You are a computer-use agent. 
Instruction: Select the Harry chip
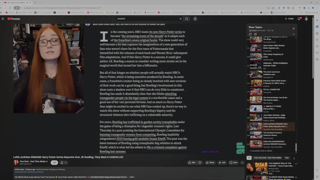coord(287,158)
